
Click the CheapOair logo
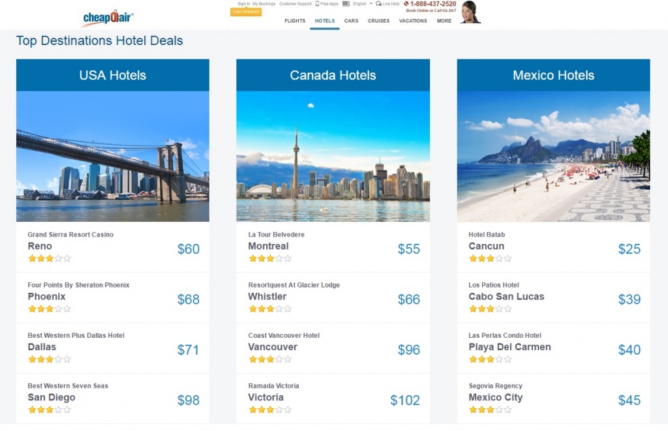(x=108, y=17)
